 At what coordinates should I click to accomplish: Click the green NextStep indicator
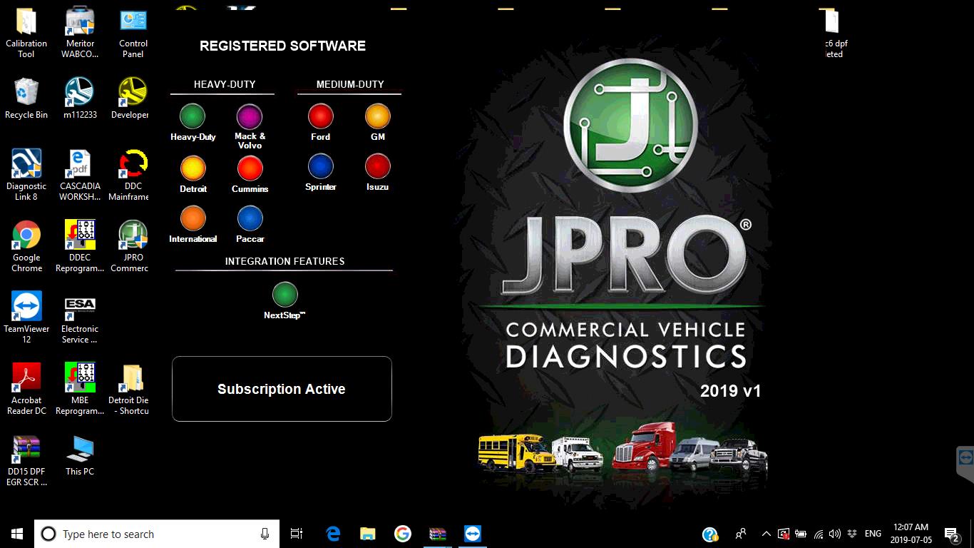[285, 295]
